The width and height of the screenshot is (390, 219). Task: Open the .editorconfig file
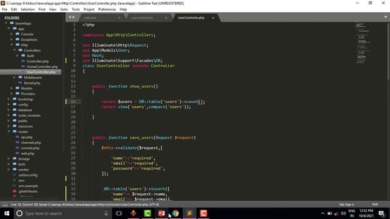[28, 175]
